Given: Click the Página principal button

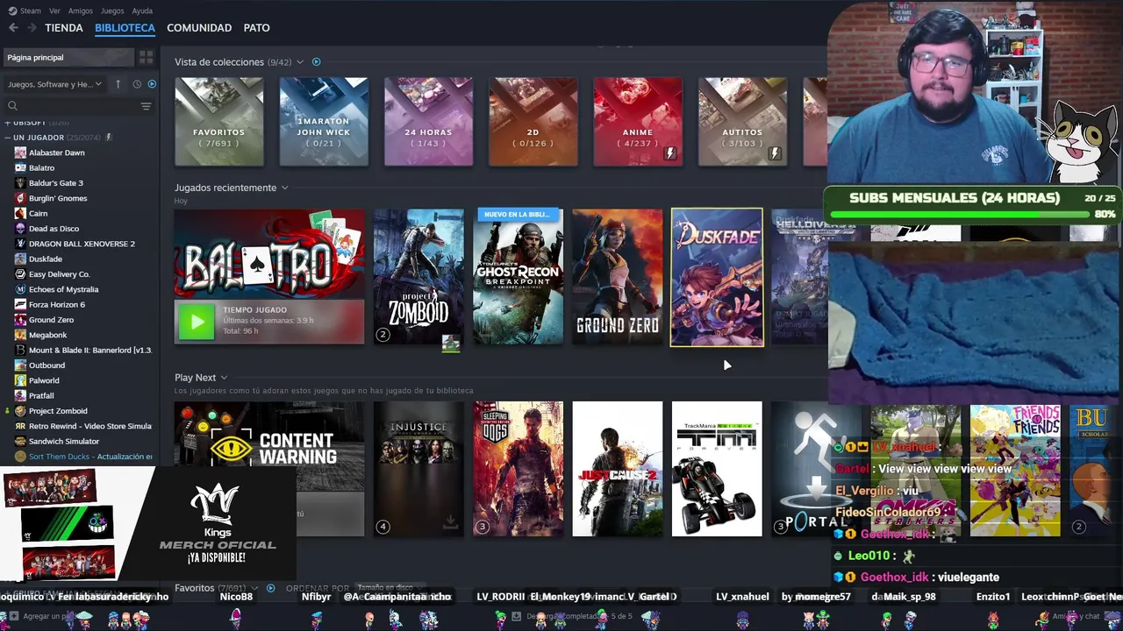Looking at the screenshot, I should (68, 57).
